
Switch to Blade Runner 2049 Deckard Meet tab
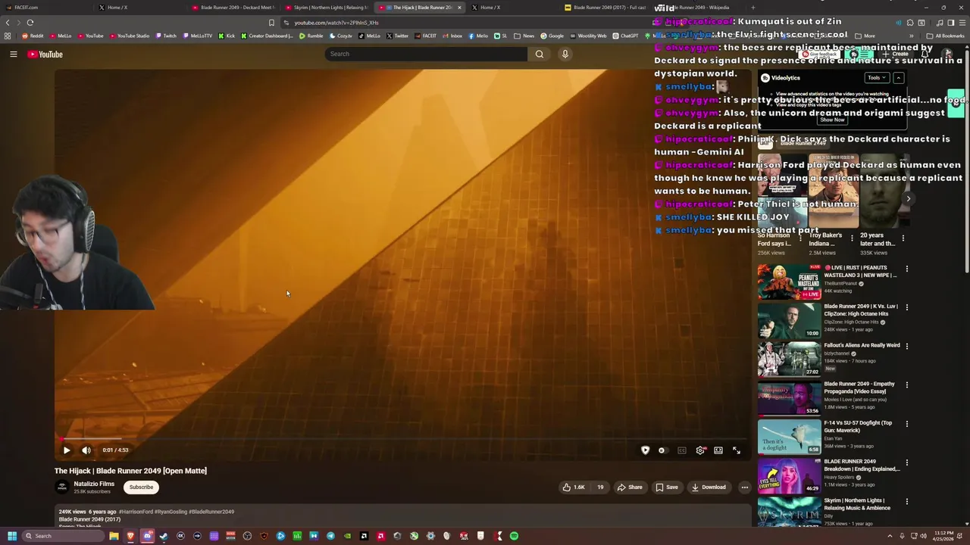[235, 8]
